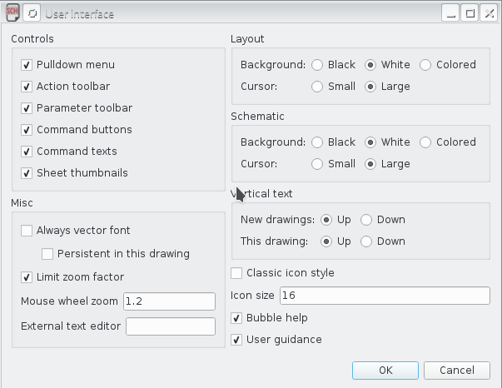Image resolution: width=502 pixels, height=388 pixels.
Task: Check Persistent in this drawing
Action: pyautogui.click(x=47, y=254)
